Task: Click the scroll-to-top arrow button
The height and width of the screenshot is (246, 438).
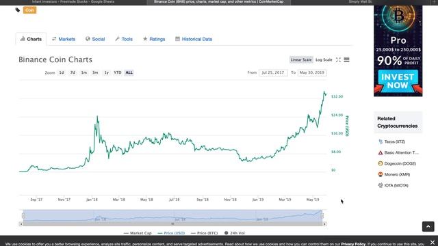Action: click(x=428, y=226)
